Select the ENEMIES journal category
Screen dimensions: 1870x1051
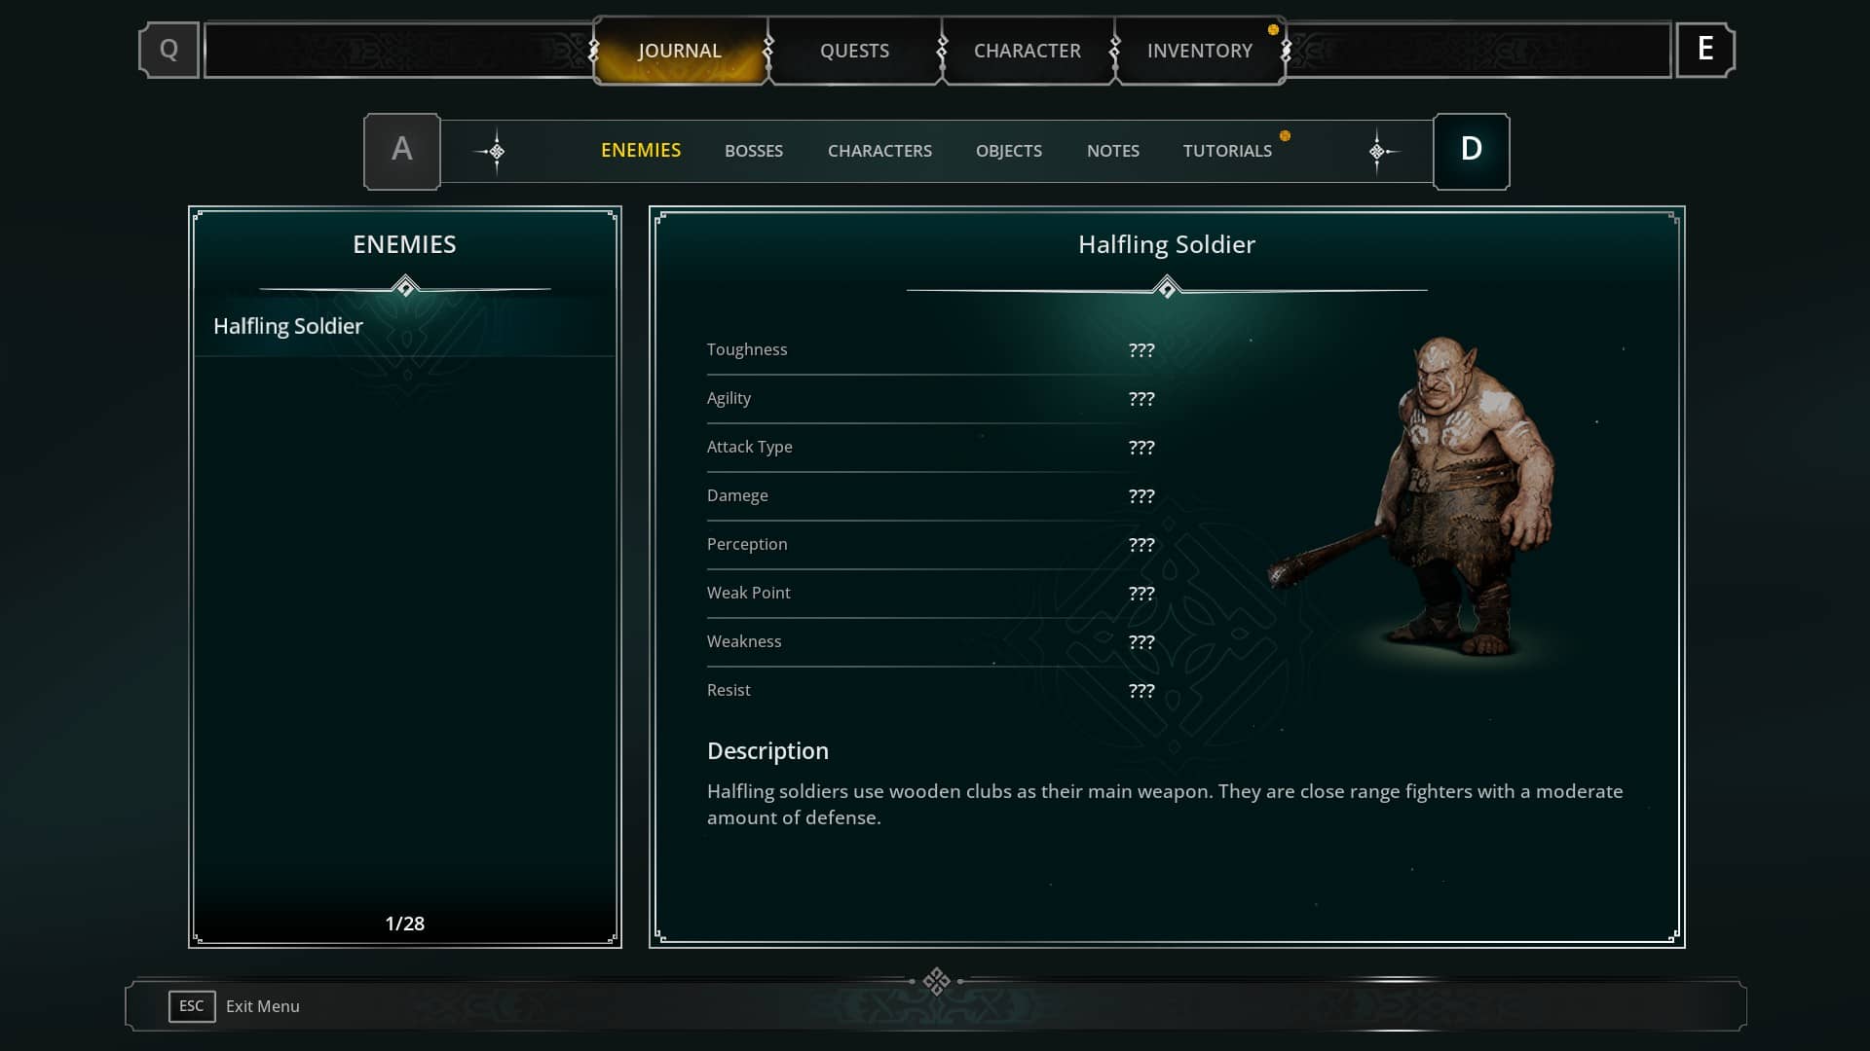tap(641, 151)
